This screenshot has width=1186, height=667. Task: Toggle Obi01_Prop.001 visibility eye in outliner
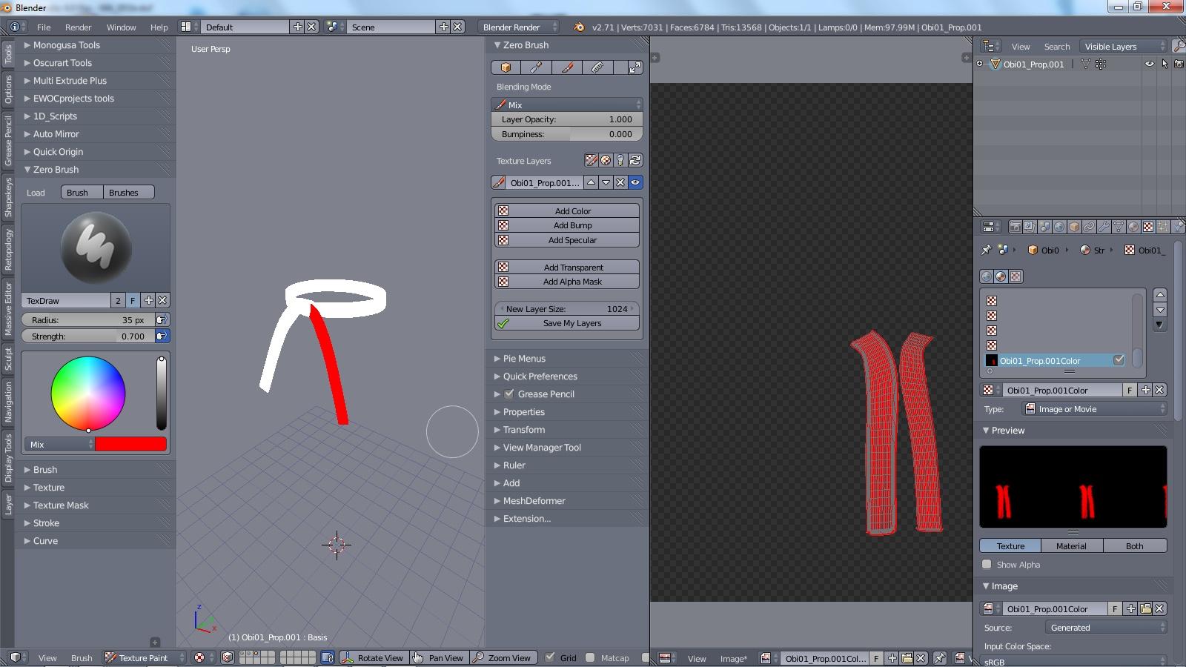(x=1150, y=64)
